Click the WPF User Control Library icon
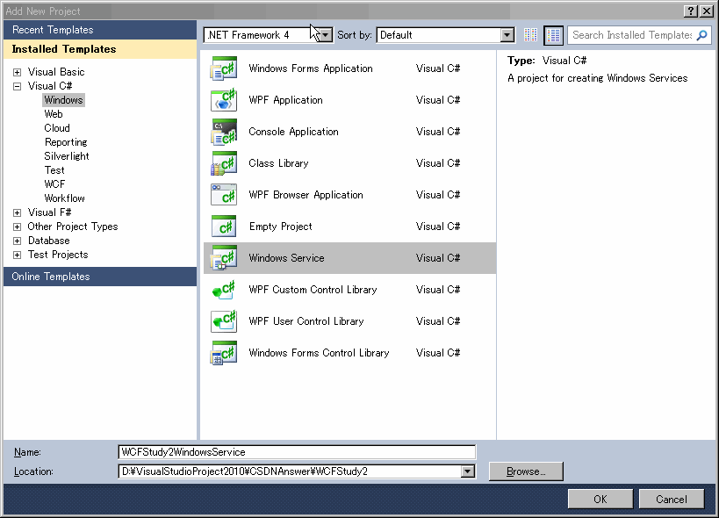This screenshot has height=518, width=719. [223, 321]
